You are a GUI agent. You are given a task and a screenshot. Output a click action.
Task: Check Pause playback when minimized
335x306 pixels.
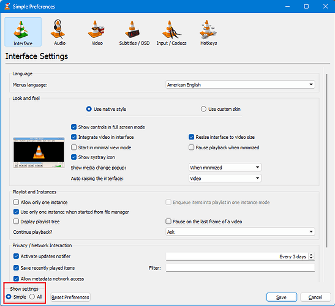(192, 147)
